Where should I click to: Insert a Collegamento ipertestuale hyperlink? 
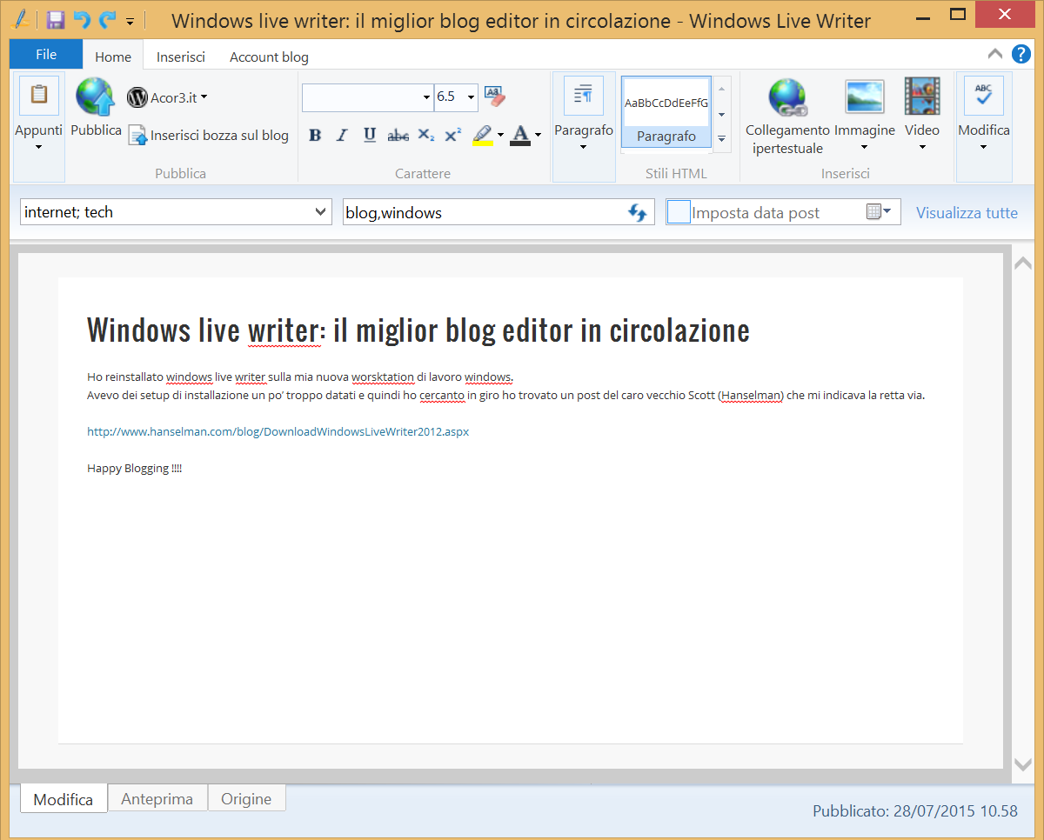pos(787,116)
